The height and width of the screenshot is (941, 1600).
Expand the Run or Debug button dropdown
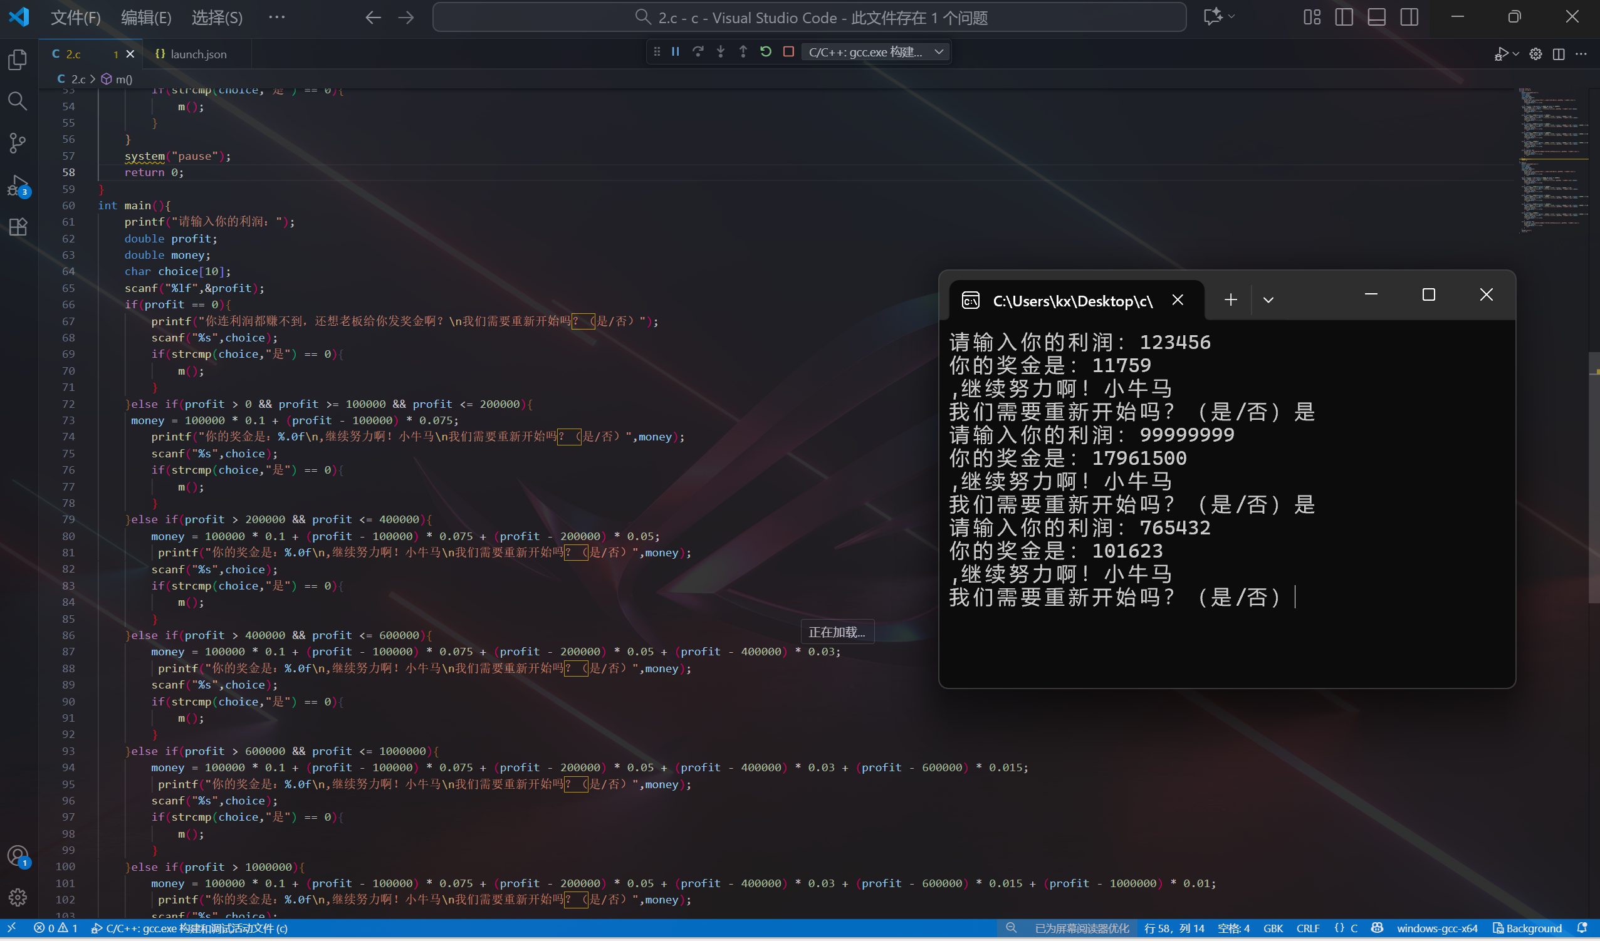click(x=1516, y=54)
